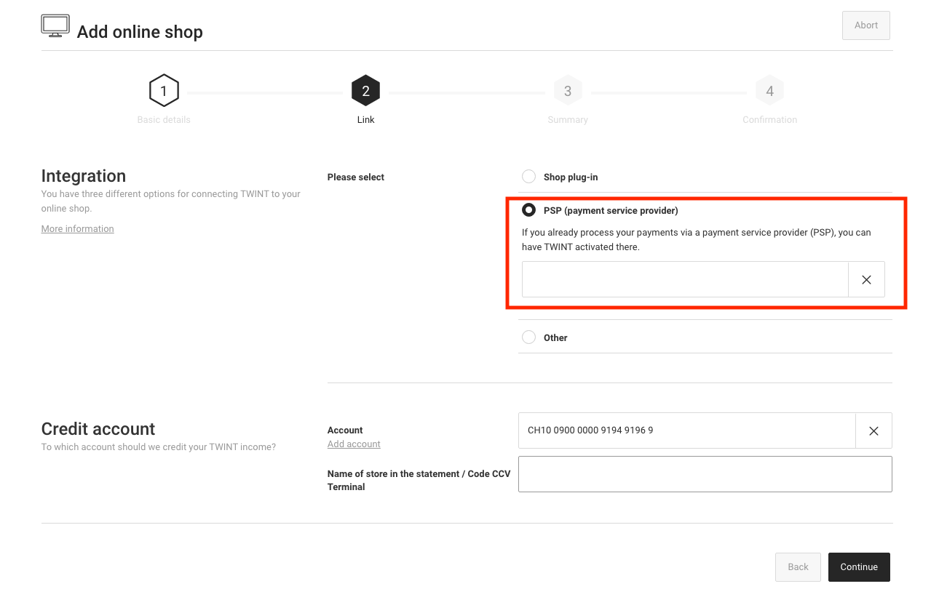Choose the Other integration radio option

pyautogui.click(x=528, y=337)
